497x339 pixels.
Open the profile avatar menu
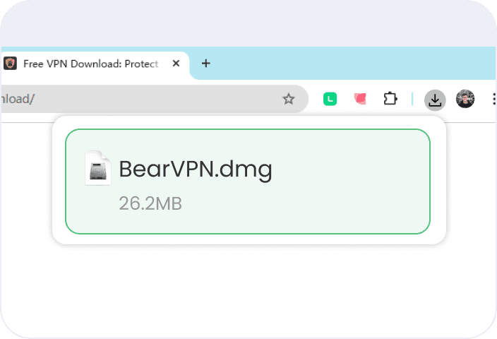pyautogui.click(x=465, y=99)
